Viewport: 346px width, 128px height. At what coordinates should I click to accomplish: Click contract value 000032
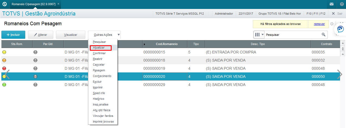[x=318, y=60]
